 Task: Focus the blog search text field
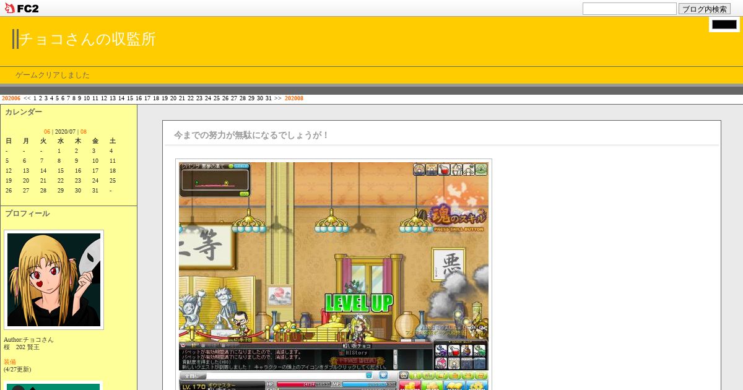[x=629, y=9]
